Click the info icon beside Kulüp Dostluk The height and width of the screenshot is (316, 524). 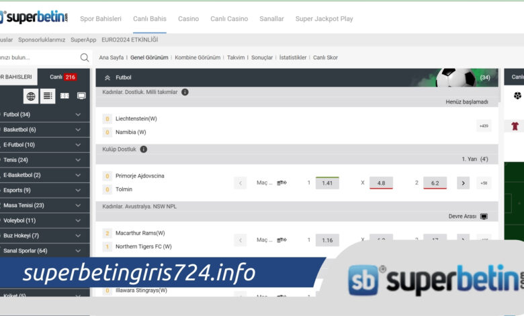click(x=144, y=149)
